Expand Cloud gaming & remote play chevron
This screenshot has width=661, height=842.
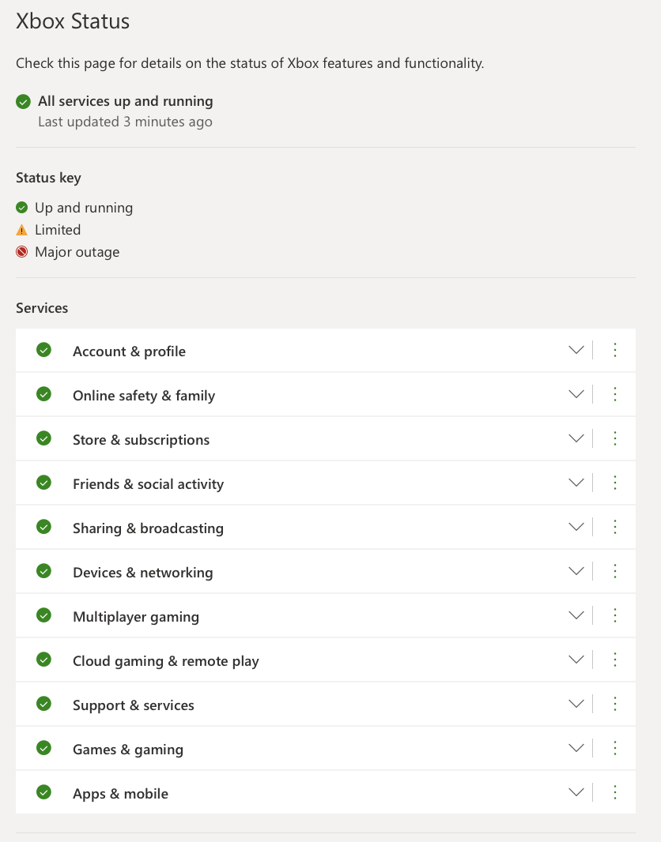(x=576, y=660)
